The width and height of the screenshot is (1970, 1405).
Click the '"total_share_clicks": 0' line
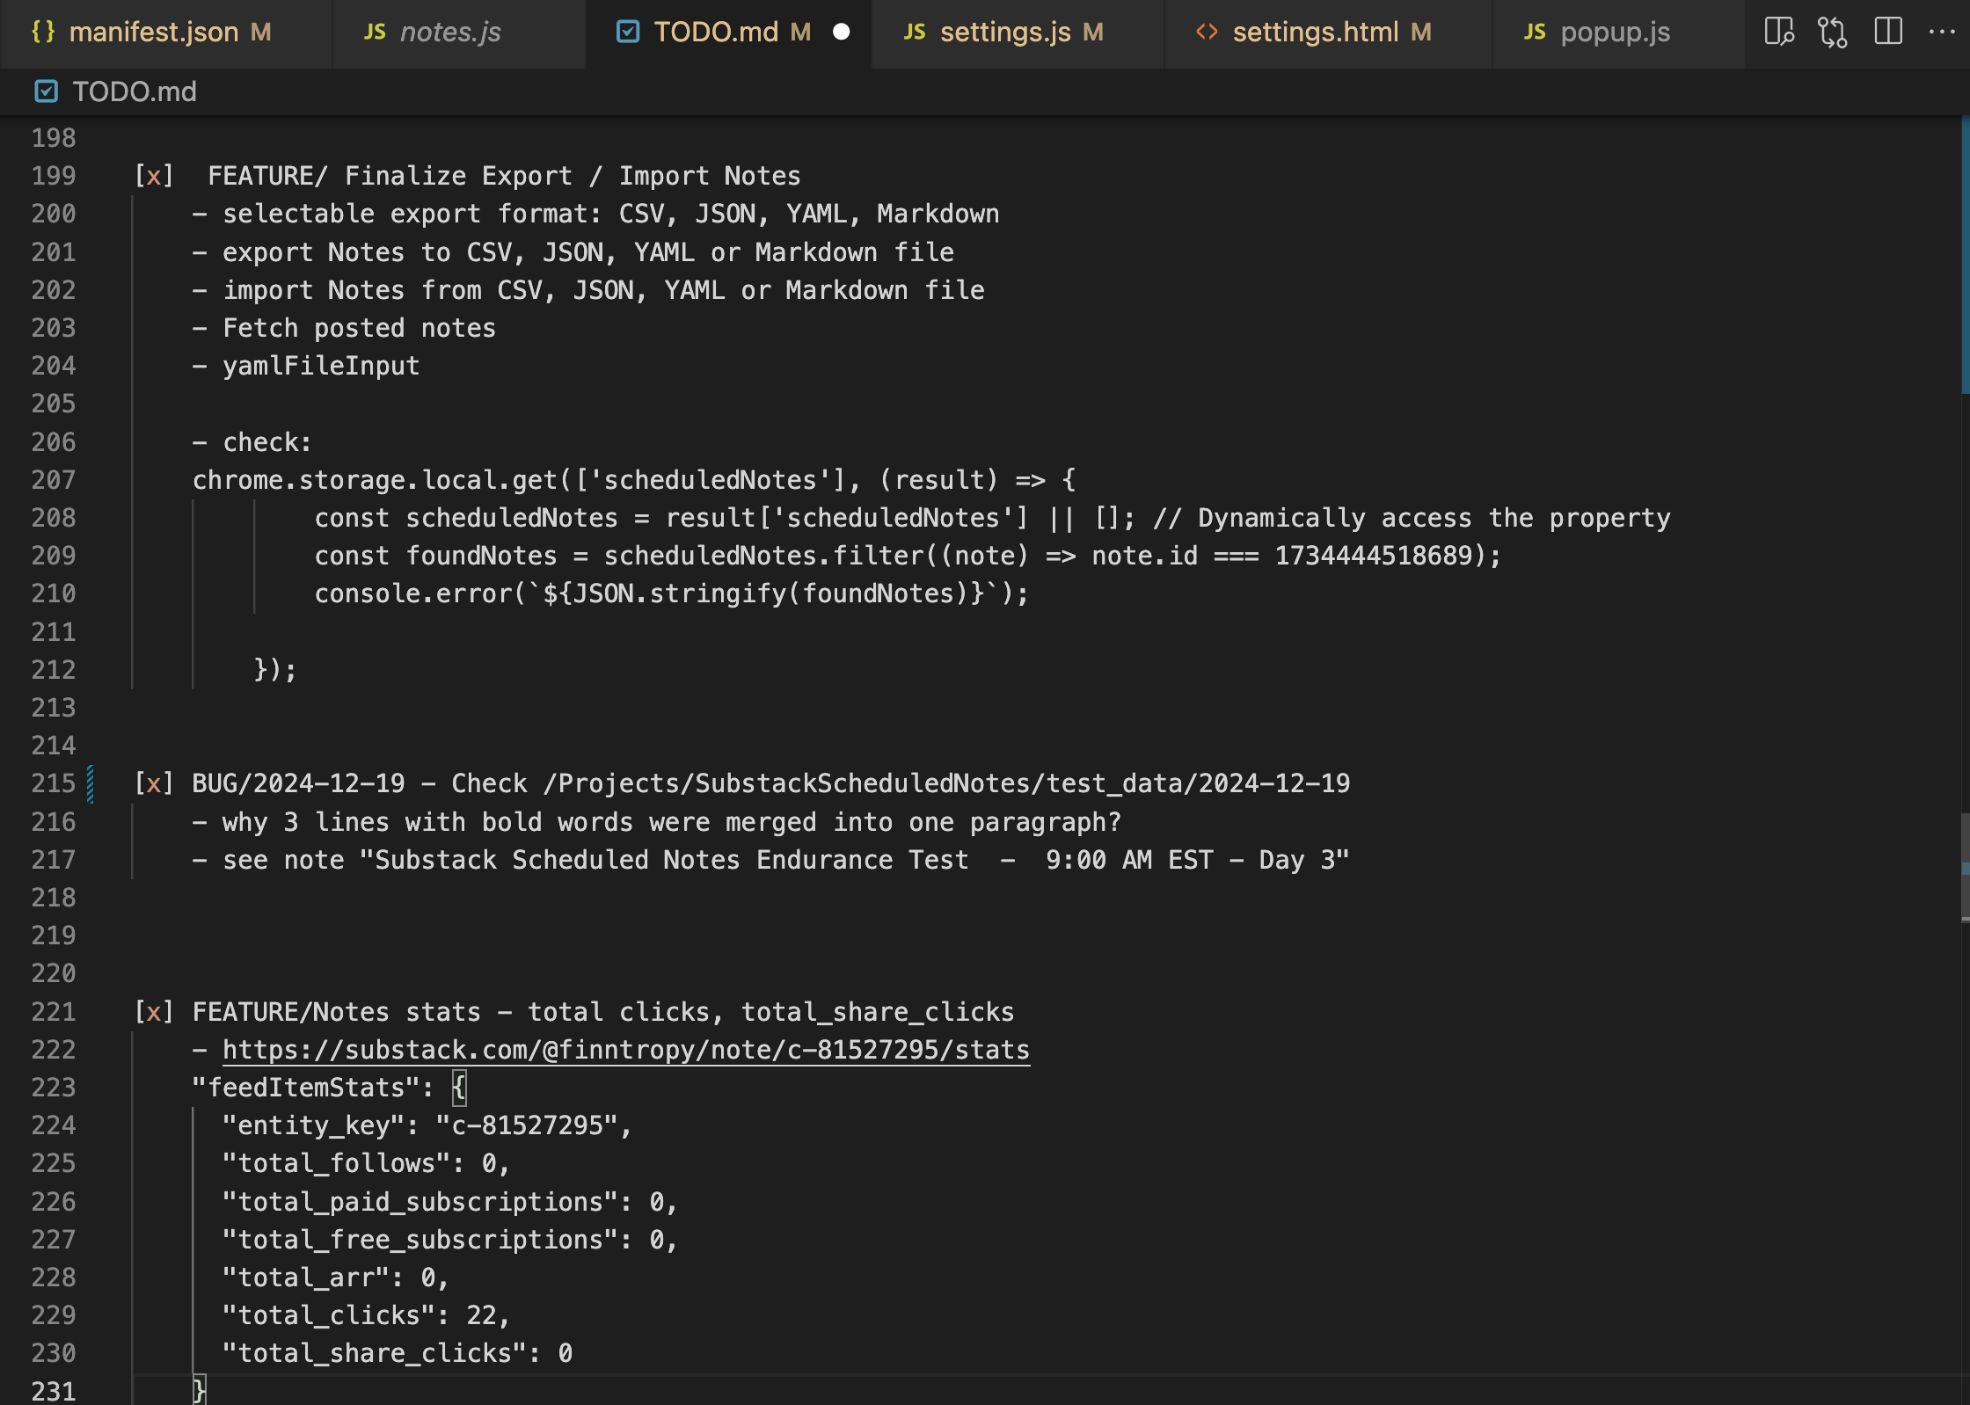398,1353
